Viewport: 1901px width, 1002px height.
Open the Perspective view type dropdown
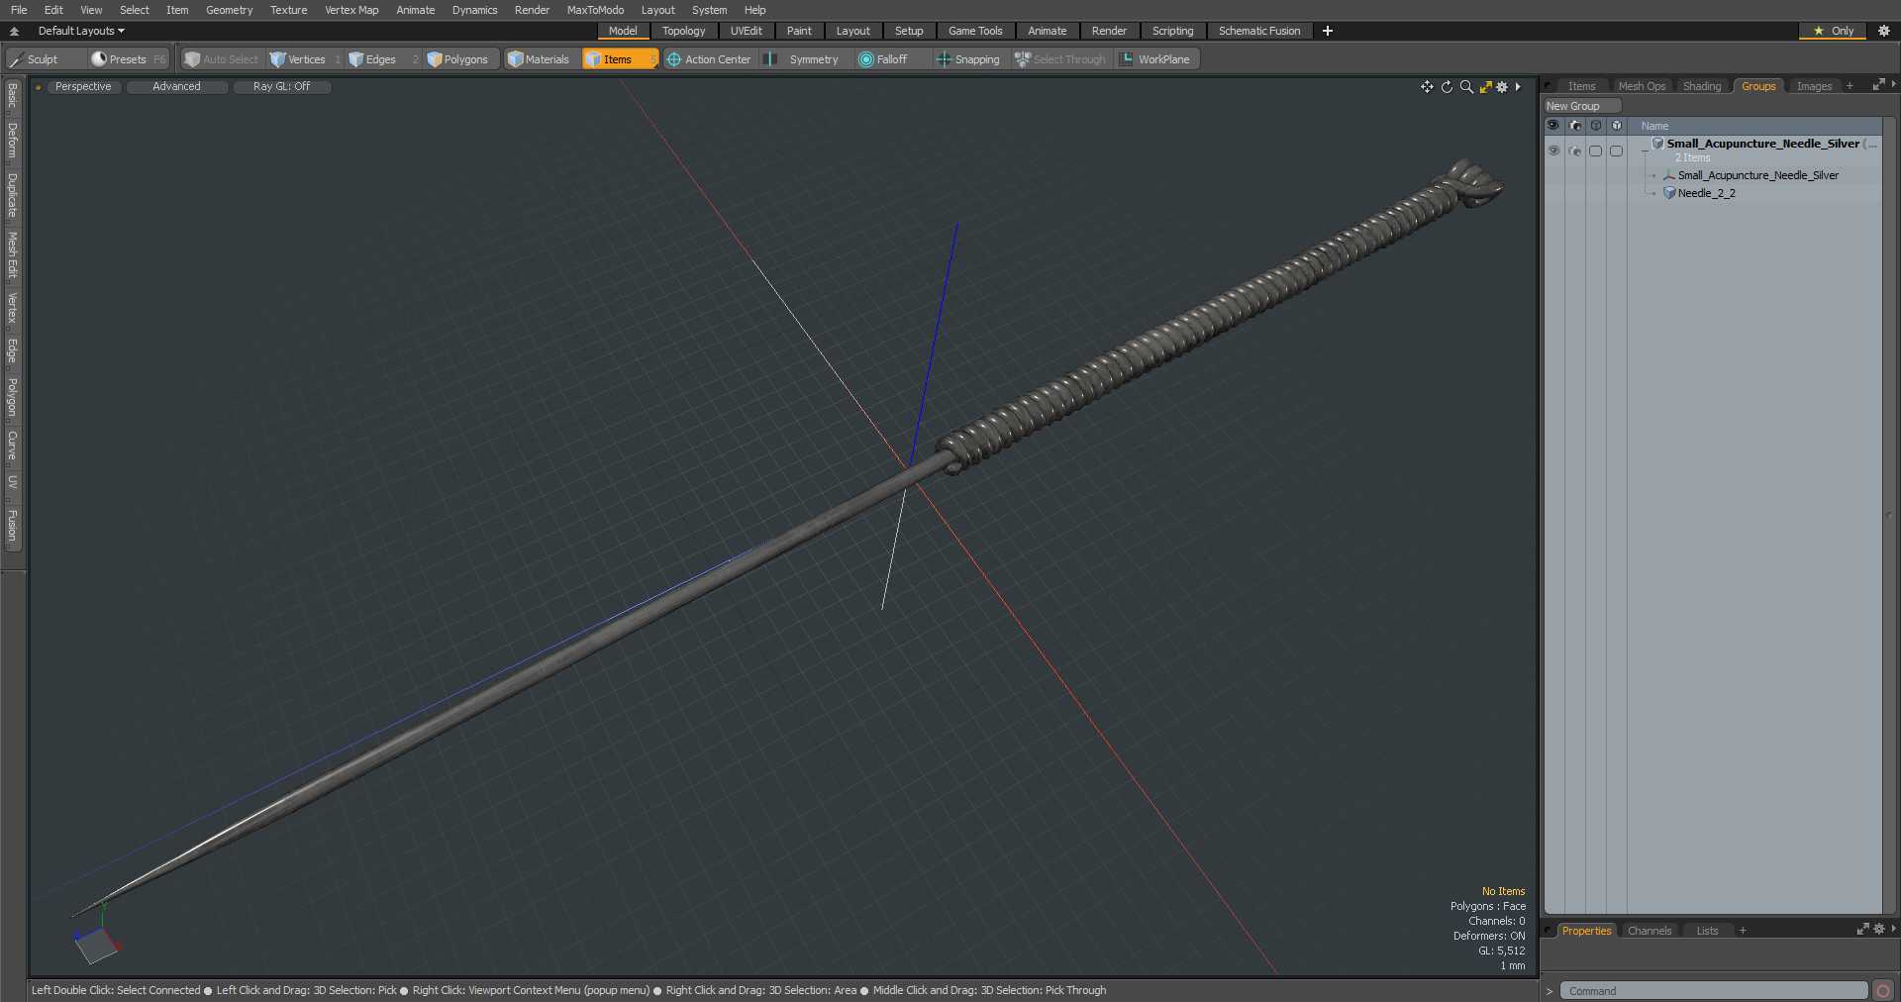[83, 87]
